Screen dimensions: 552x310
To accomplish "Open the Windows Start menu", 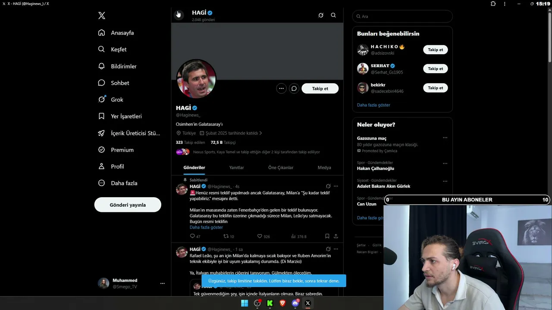I will tap(245, 303).
